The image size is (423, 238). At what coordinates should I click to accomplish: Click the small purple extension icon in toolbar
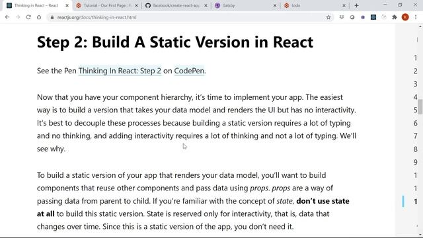[x=363, y=17]
